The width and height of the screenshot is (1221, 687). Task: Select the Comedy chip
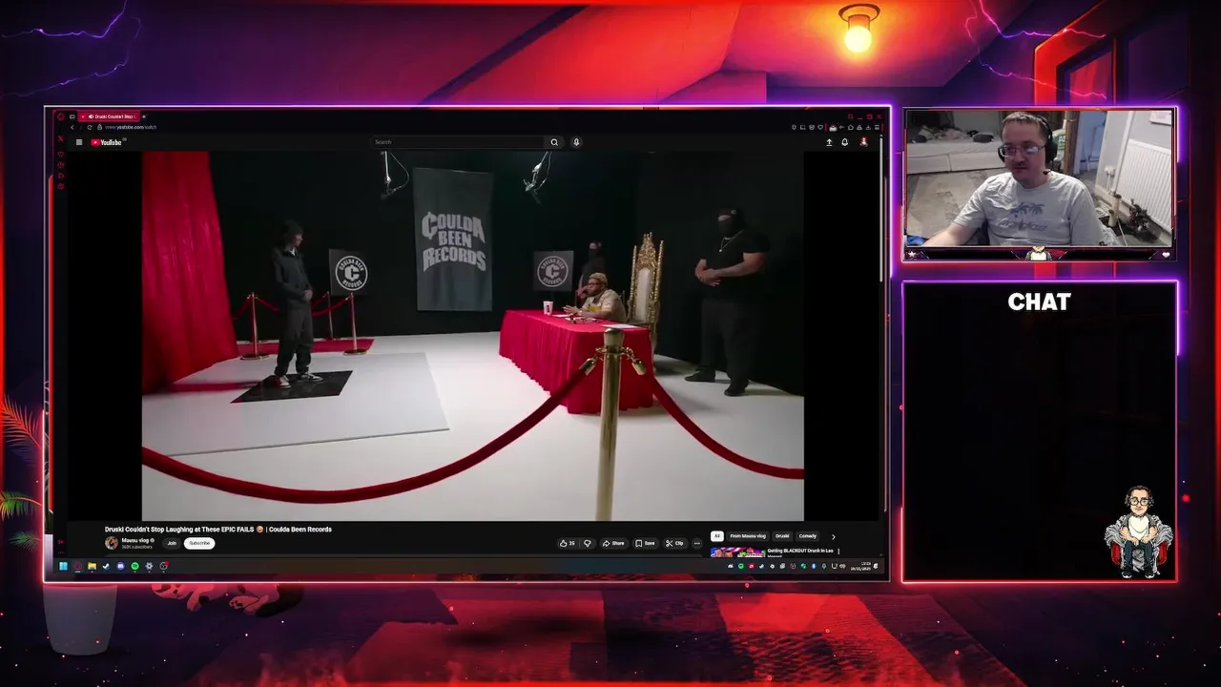click(x=808, y=536)
